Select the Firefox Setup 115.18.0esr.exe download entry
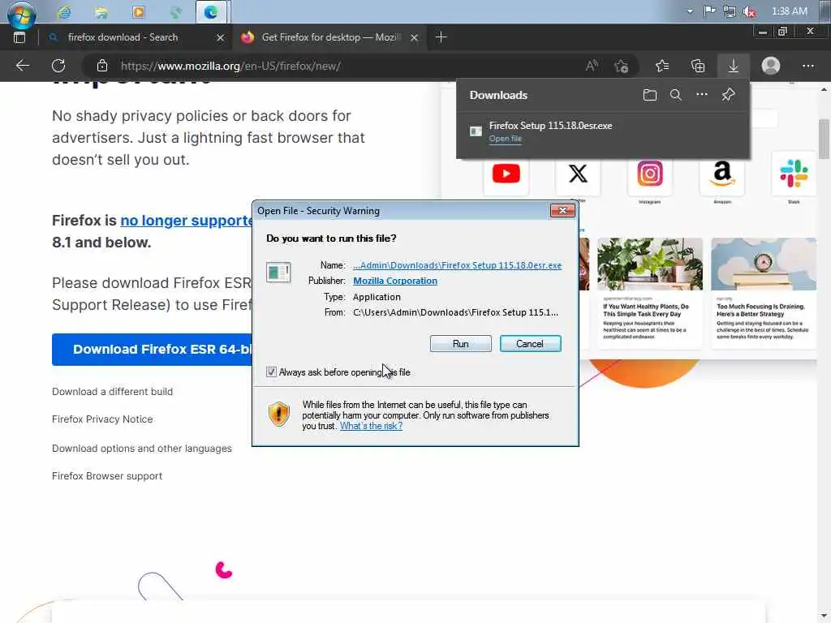831x623 pixels. tap(603, 131)
